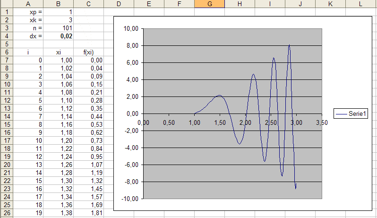Click cell B3 containing 101
This screenshot has width=377, height=218.
[x=59, y=28]
